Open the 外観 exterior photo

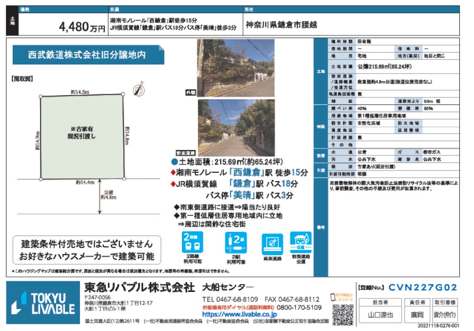(x=235, y=67)
